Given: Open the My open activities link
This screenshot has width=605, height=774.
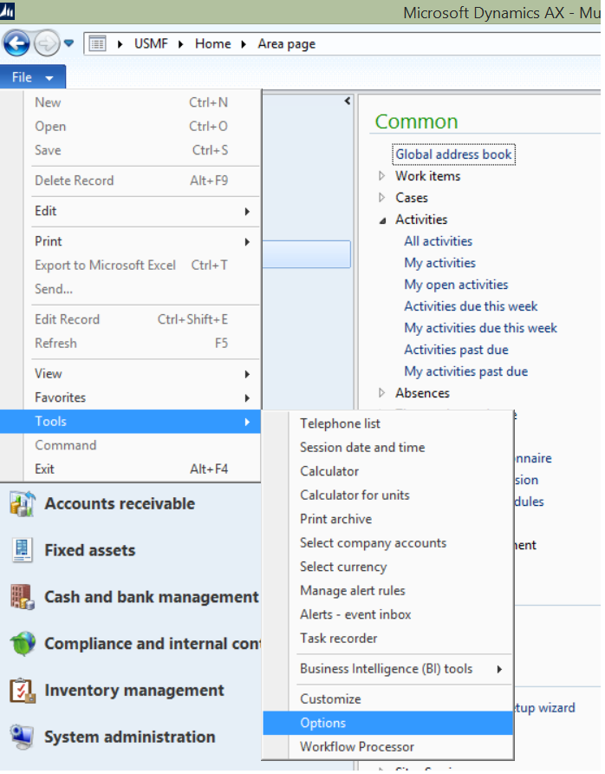Looking at the screenshot, I should click(x=456, y=285).
